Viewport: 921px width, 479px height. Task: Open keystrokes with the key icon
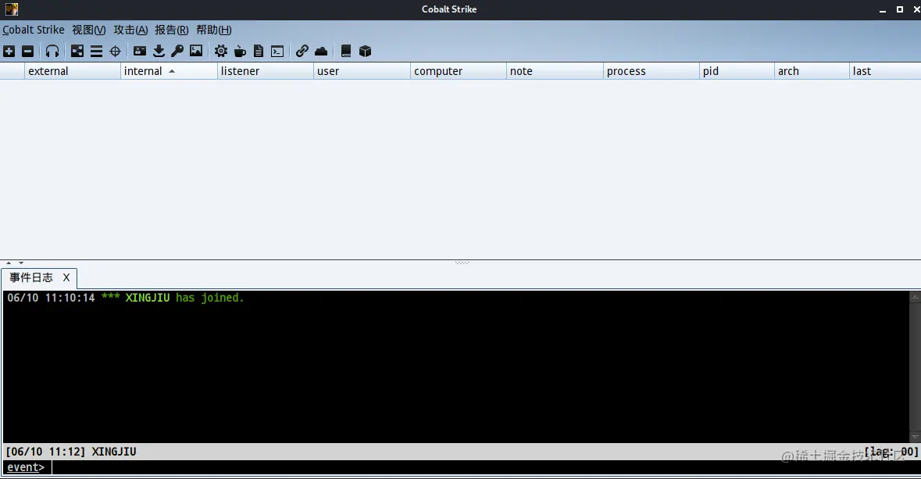click(177, 51)
